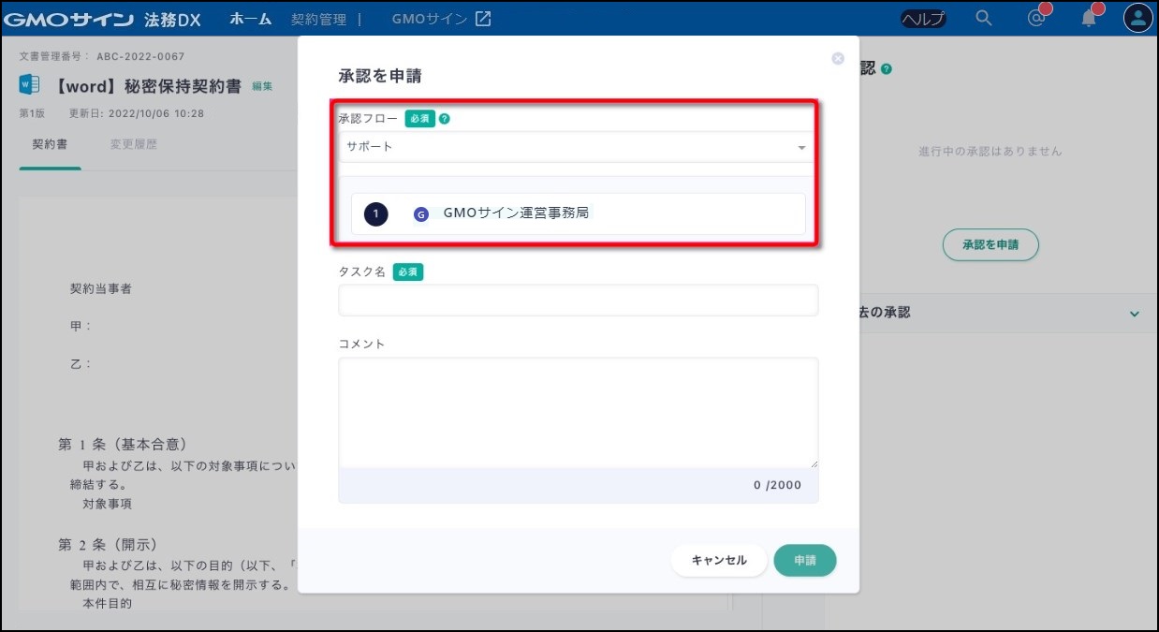Screen dimensions: 1159x632
Task: Open the mentions @ icon
Action: [1035, 18]
